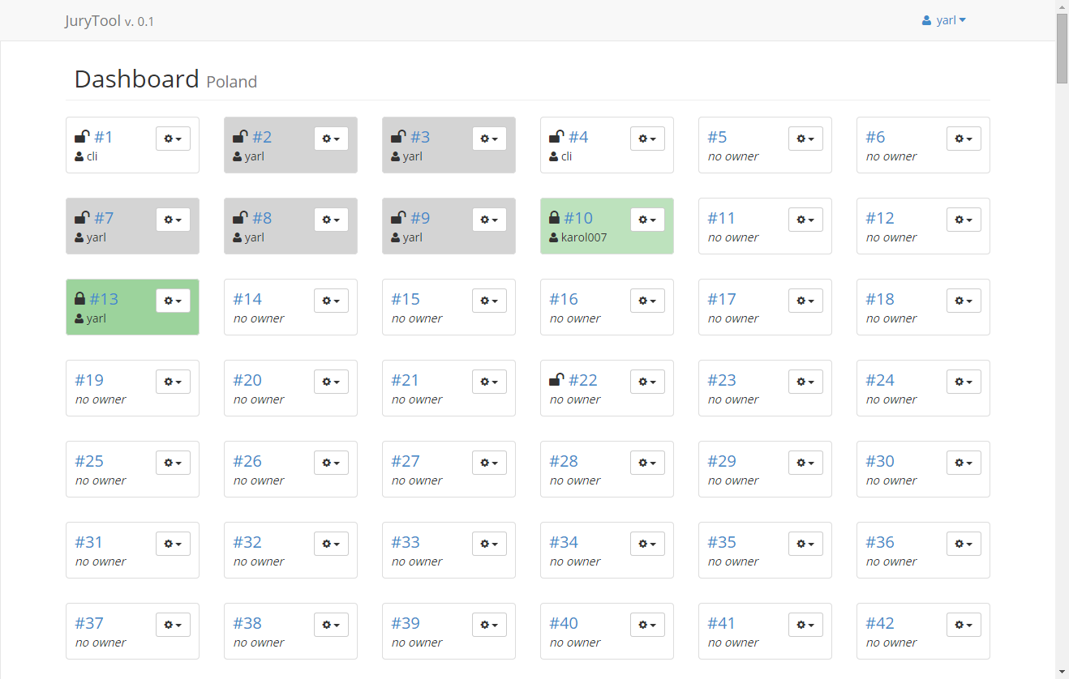Open item #17 link

(722, 299)
